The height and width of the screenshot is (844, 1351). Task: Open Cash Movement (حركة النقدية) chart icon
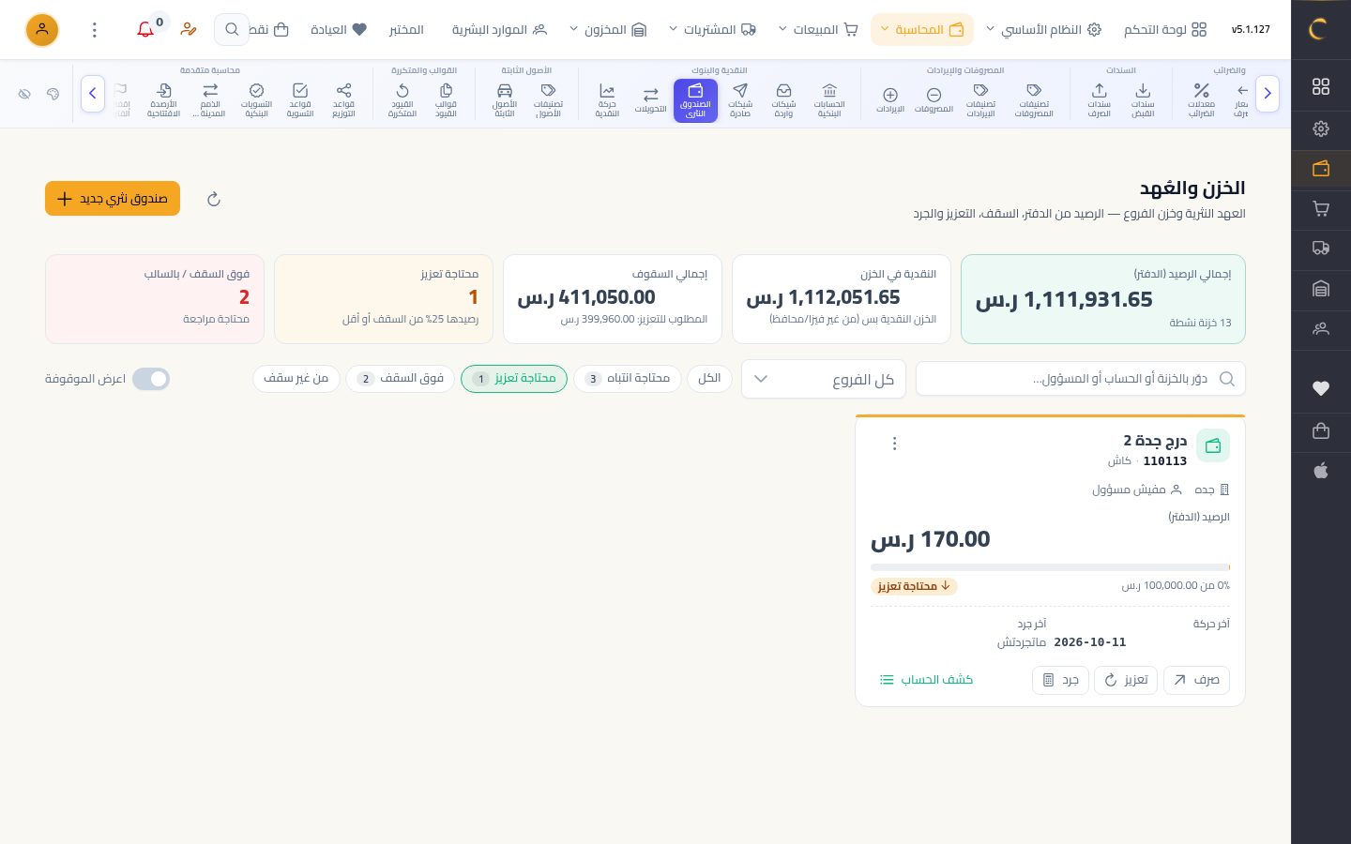click(x=607, y=99)
